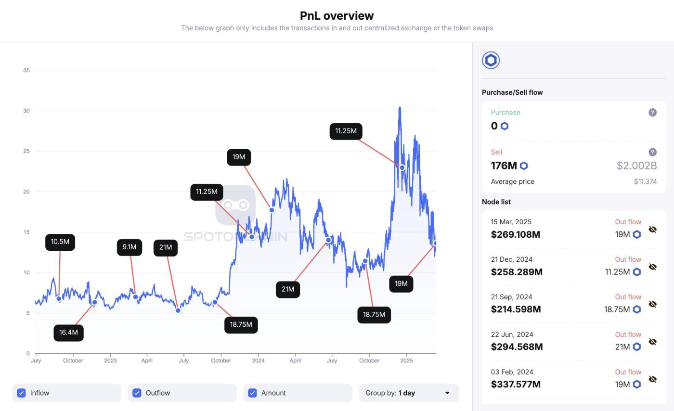
Task: Click the Sell row question mark icon
Action: click(653, 152)
